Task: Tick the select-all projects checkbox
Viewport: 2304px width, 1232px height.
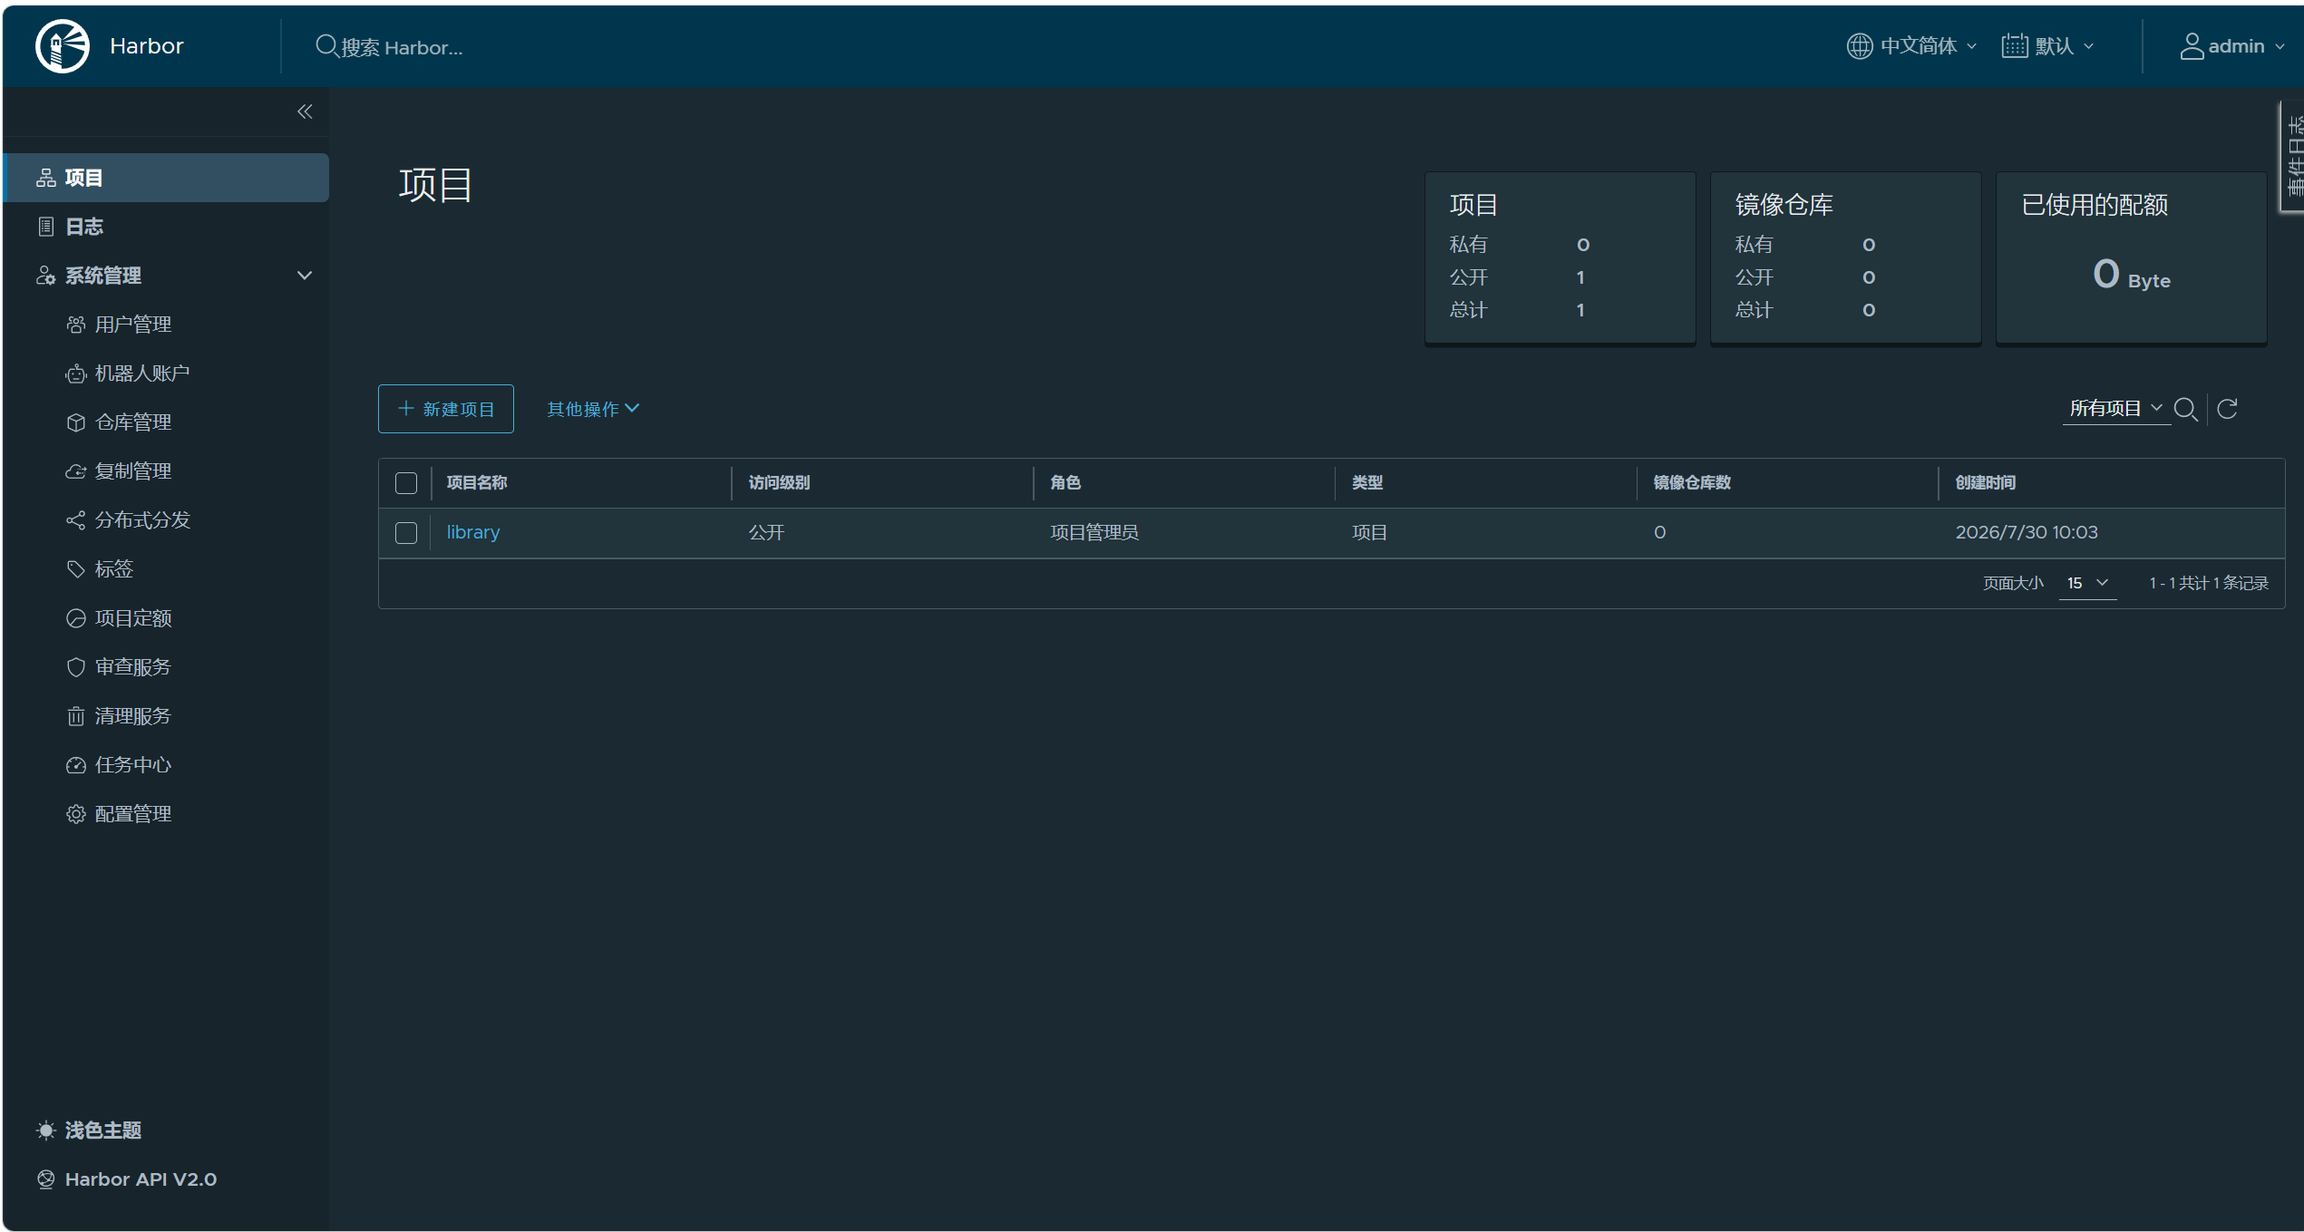Action: 406,483
